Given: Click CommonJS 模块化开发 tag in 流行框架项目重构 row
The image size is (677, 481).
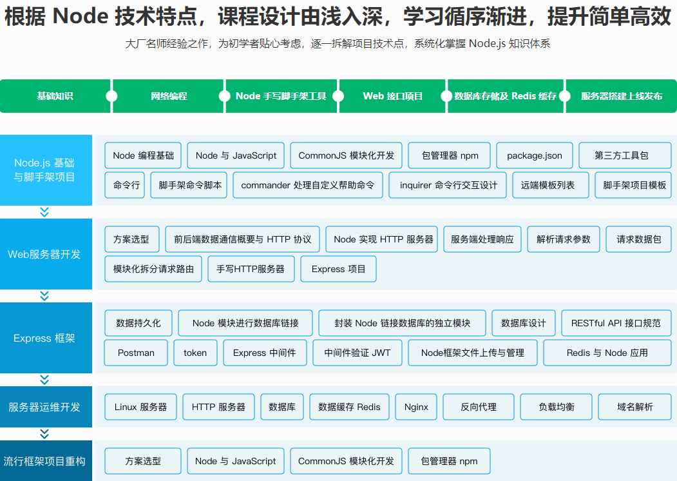Looking at the screenshot, I should 347,461.
